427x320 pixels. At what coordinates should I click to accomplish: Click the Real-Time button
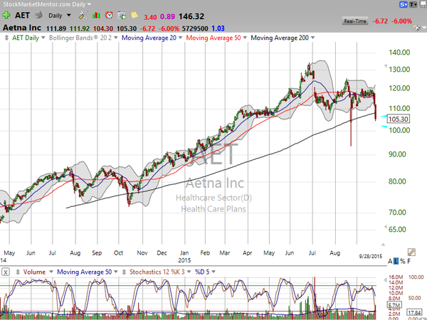click(355, 21)
